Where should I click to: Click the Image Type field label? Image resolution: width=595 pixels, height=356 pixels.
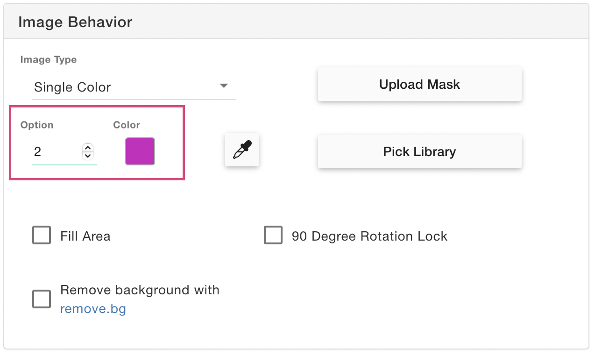click(x=49, y=60)
